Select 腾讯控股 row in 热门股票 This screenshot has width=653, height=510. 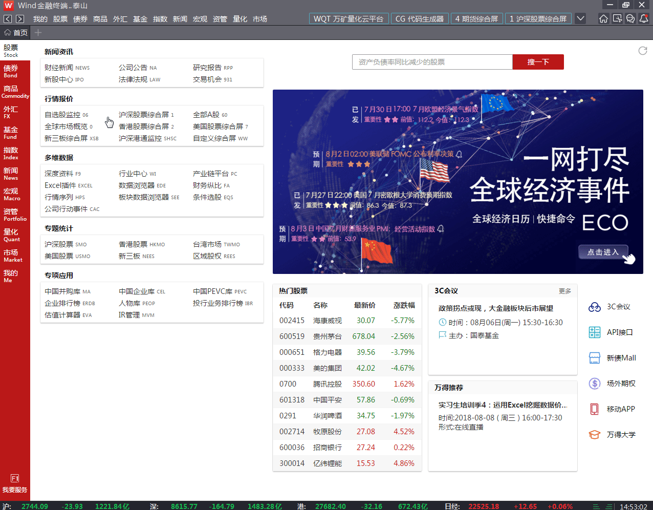(347, 384)
